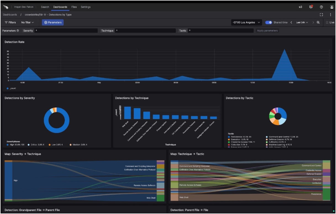Open the dashboard three-dot options menu
Image resolution: width=336 pixels, height=214 pixels.
(330, 15)
